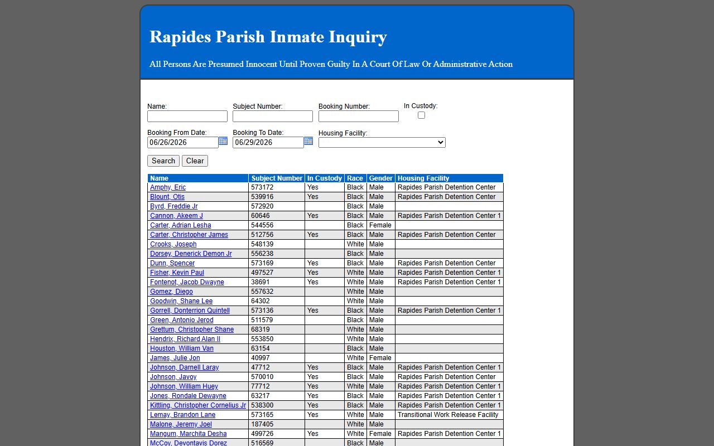Click the Search button
Image resolution: width=714 pixels, height=446 pixels.
pos(163,161)
